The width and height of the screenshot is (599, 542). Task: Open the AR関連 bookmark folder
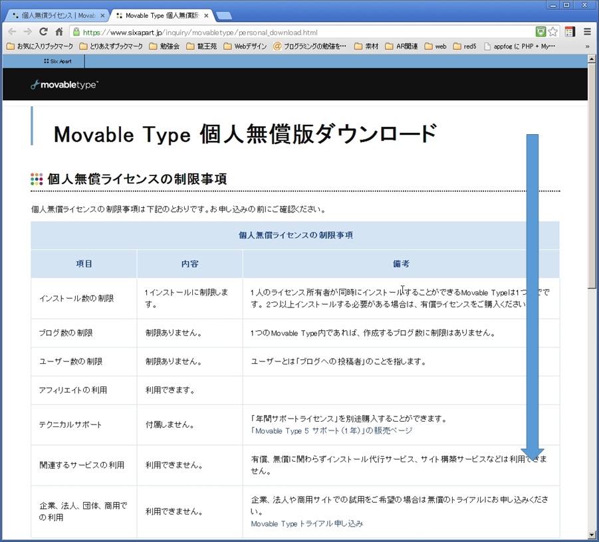[402, 46]
